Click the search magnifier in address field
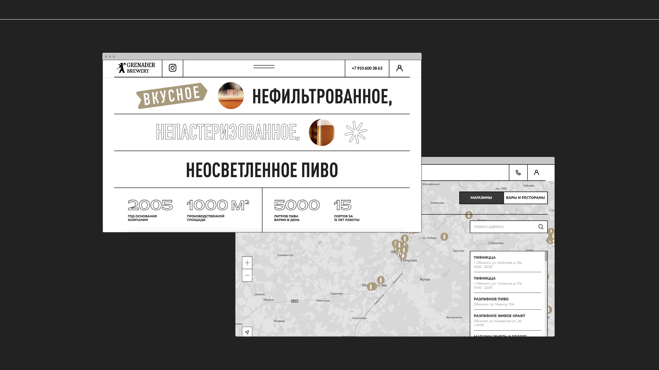The image size is (659, 370). (541, 227)
